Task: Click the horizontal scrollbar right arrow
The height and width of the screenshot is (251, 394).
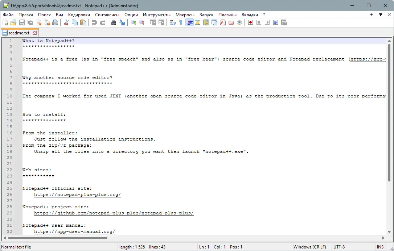Action: coord(383,238)
